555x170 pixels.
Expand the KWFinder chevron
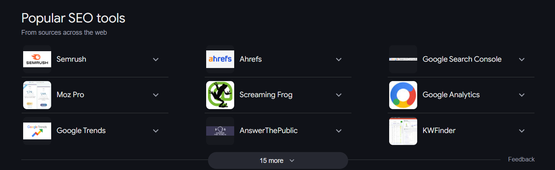pyautogui.click(x=522, y=131)
